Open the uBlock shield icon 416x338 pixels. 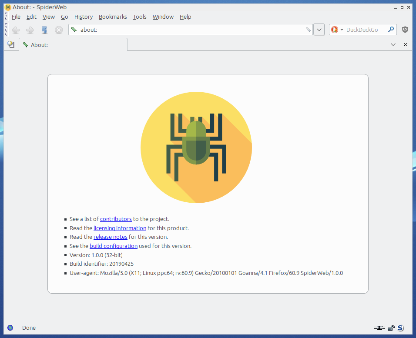coord(405,30)
